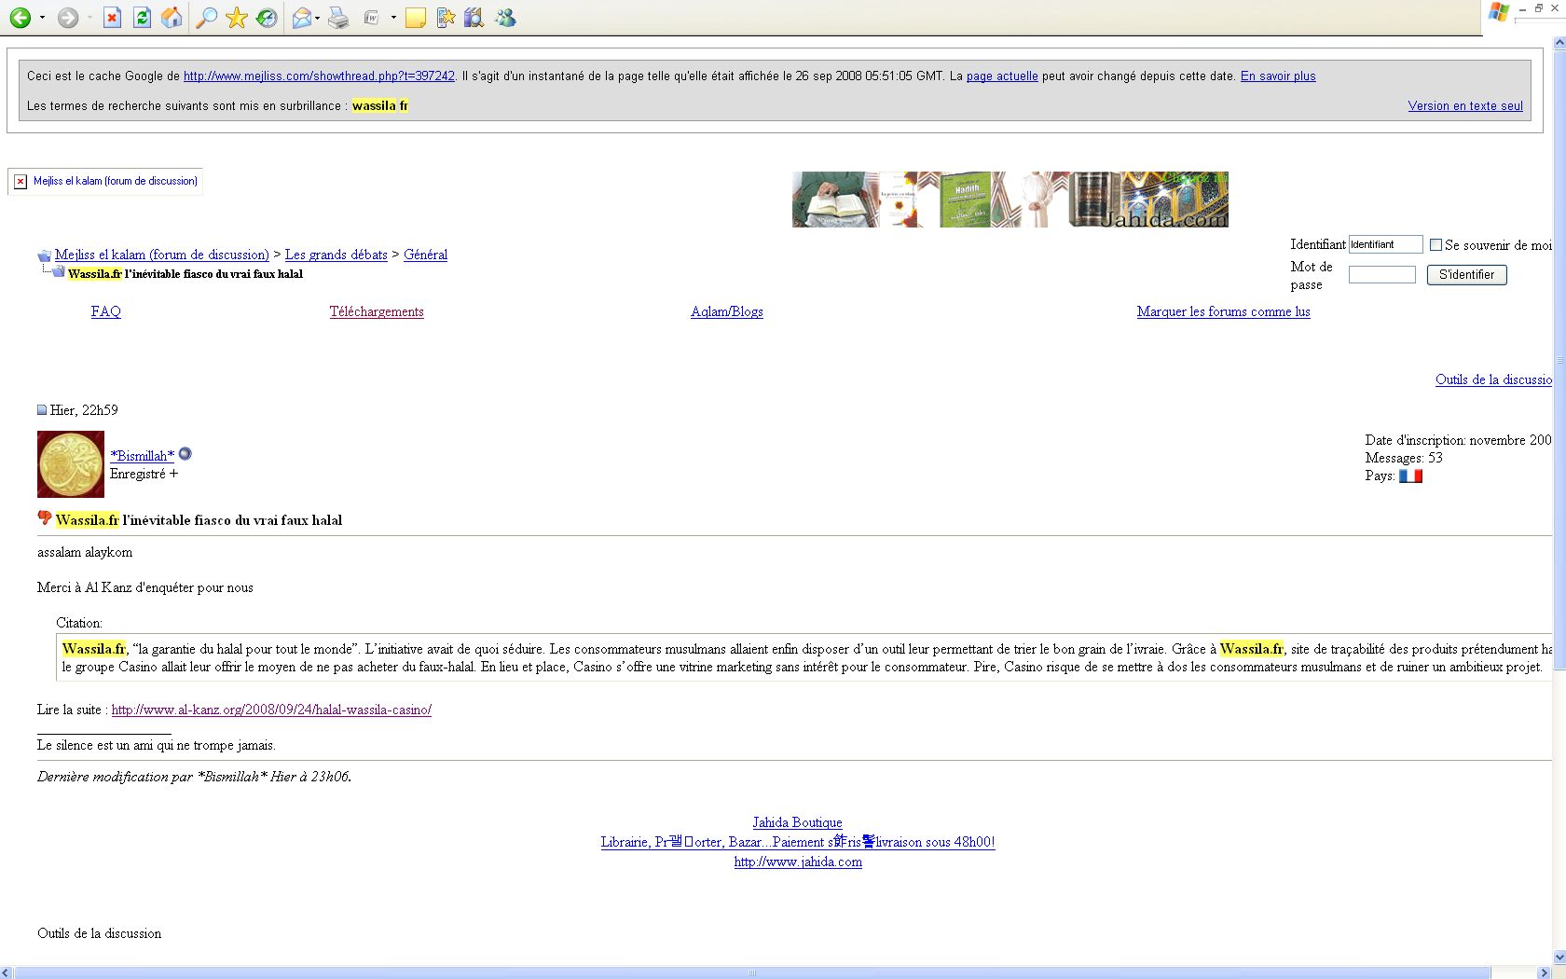Edit with Word toolbar icon
The image size is (1566, 979).
click(x=371, y=18)
